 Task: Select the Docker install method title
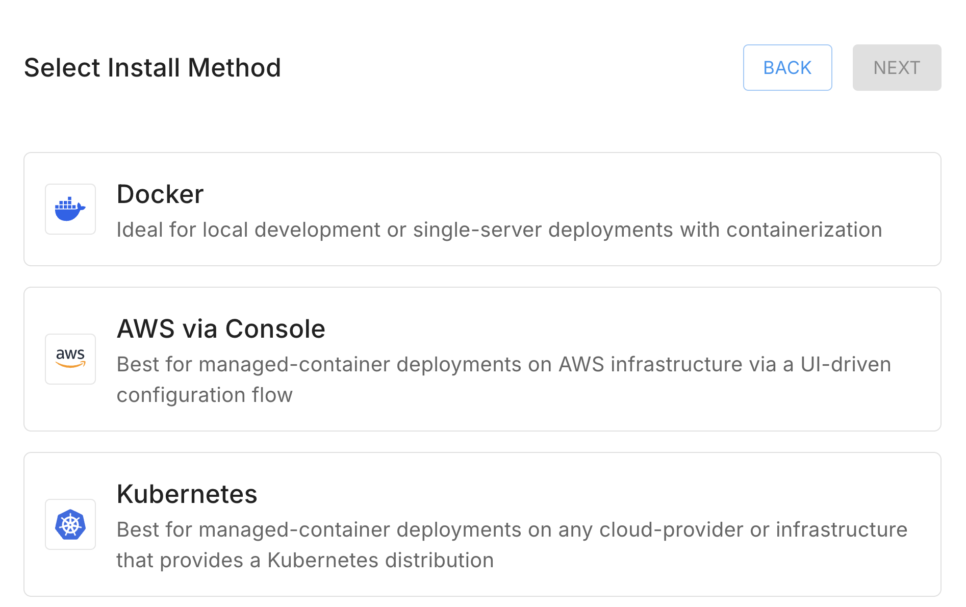pos(160,194)
